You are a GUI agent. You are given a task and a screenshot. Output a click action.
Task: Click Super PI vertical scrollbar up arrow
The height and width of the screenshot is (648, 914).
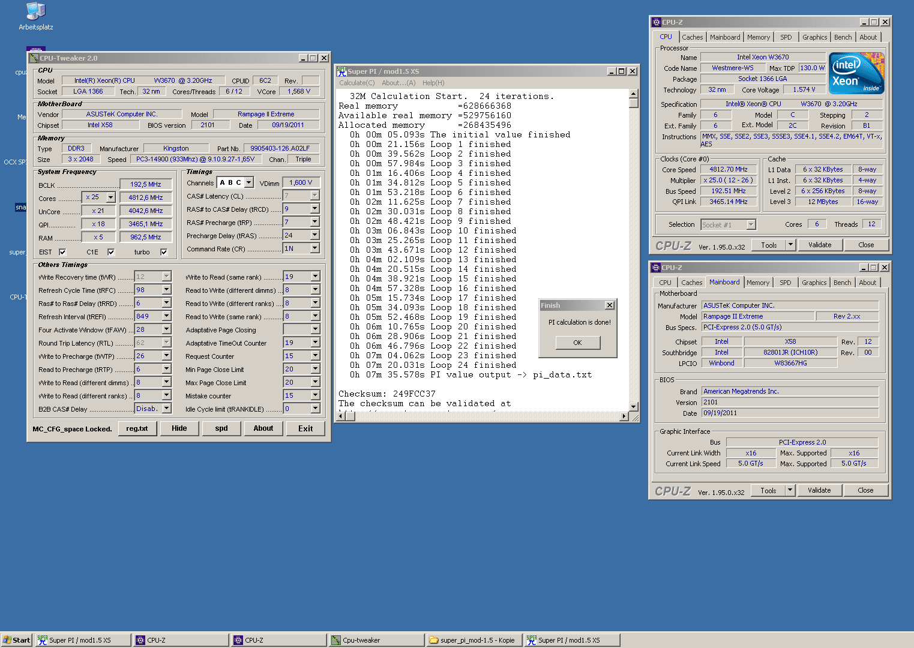point(633,94)
